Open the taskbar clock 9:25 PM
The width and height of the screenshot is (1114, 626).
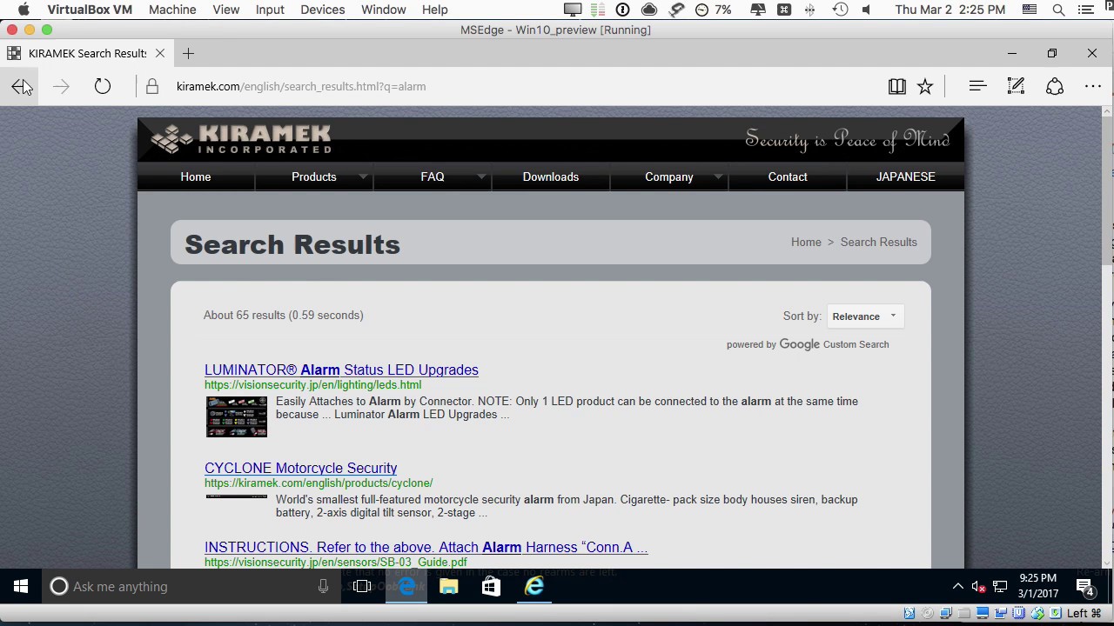click(x=1038, y=586)
